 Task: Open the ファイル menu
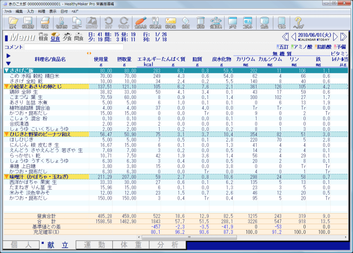coord(8,11)
